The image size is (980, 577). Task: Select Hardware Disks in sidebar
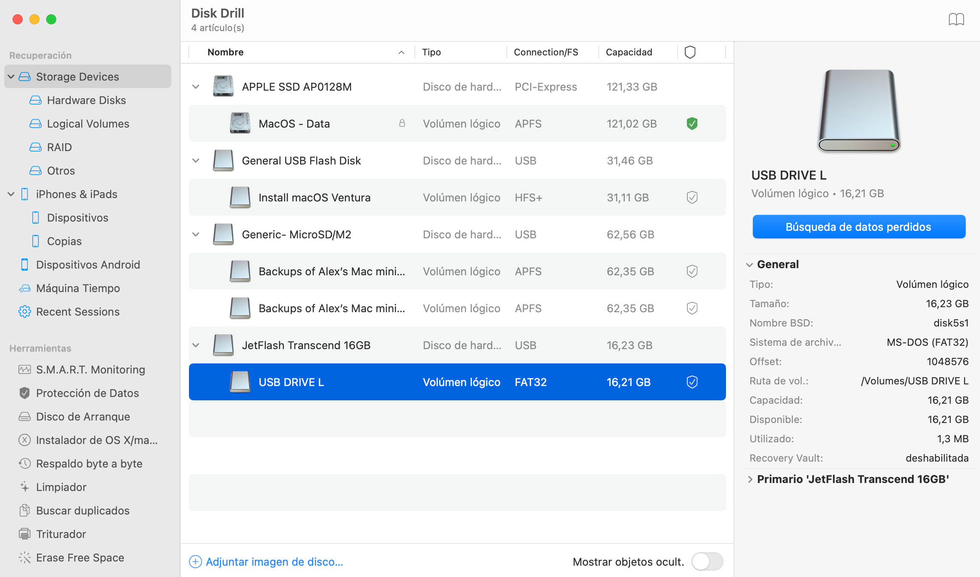tap(86, 100)
